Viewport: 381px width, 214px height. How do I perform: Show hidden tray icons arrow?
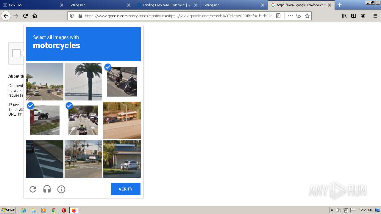click(332, 210)
